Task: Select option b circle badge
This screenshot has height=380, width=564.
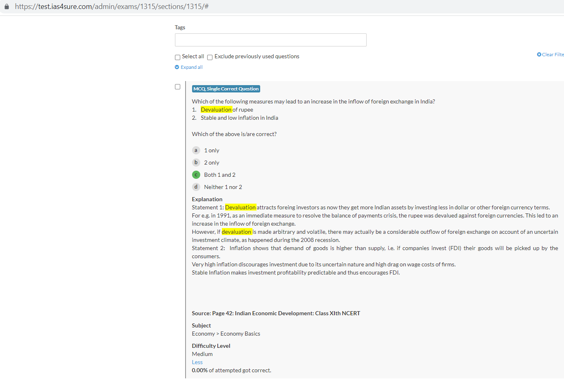Action: [196, 163]
